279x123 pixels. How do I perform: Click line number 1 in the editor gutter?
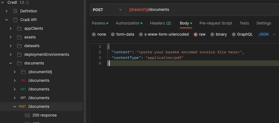(100, 47)
